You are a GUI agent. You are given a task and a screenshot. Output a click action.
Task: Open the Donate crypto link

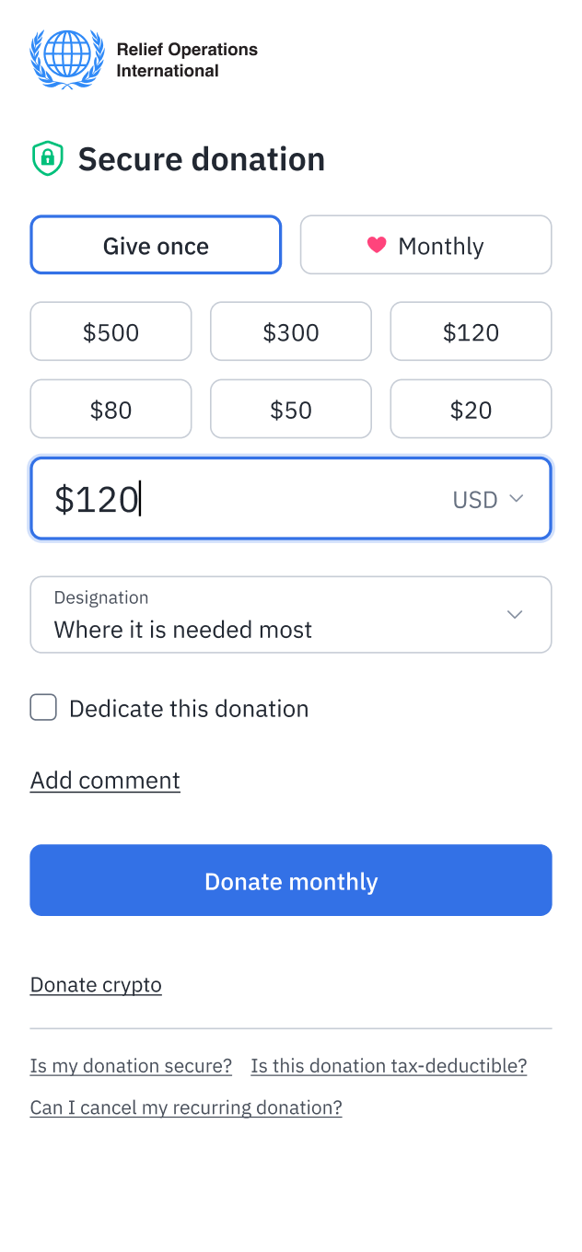(x=96, y=984)
